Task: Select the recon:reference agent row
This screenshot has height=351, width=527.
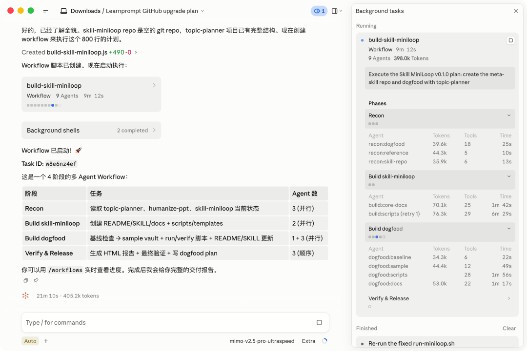Action: (440, 153)
